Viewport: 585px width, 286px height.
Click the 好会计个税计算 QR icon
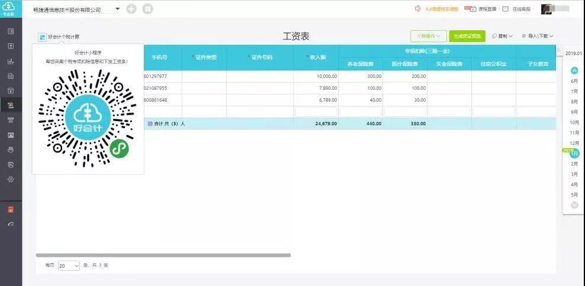[42, 37]
